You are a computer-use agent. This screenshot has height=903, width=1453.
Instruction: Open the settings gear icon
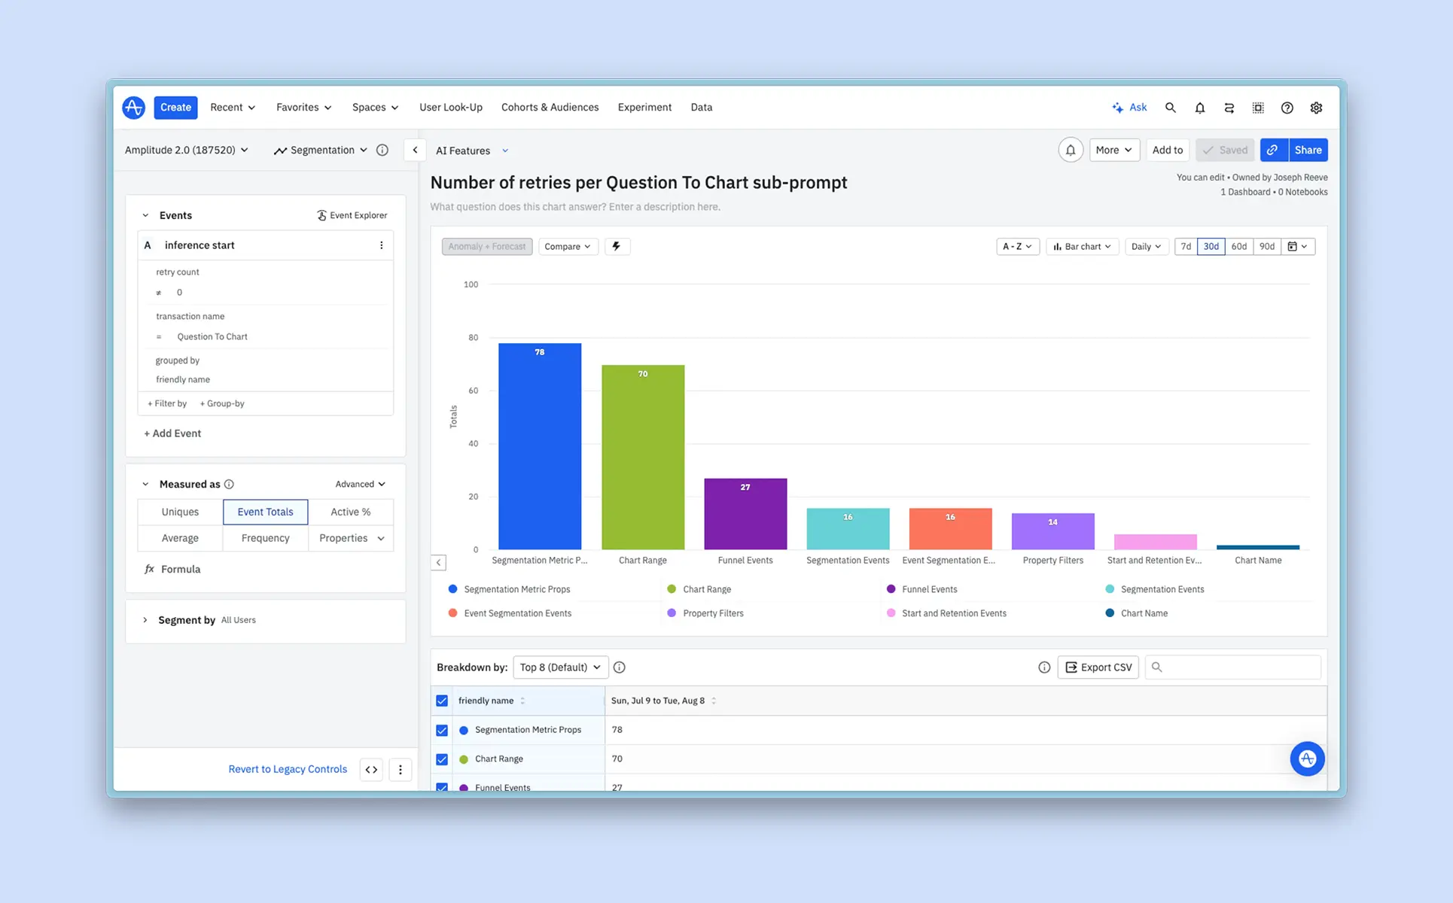1316,108
